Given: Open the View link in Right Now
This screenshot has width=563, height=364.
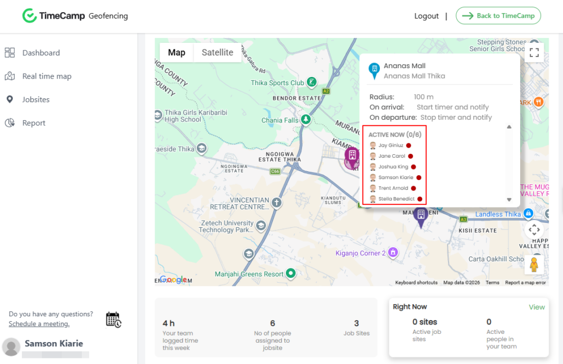Looking at the screenshot, I should [537, 307].
